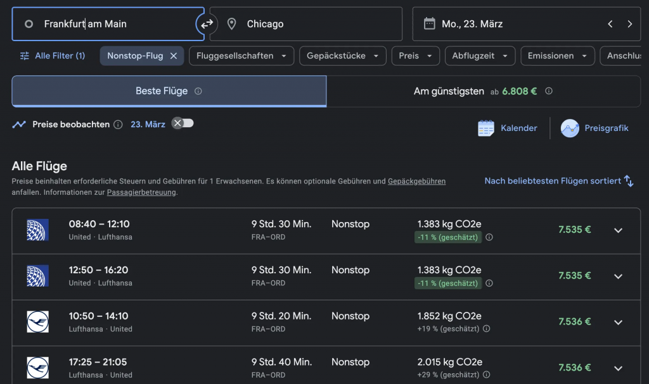649x384 pixels.
Task: Click Nach beliebtesten Flügen sortiert
Action: point(556,181)
